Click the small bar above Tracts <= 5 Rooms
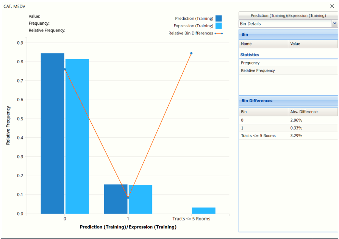Screen dimensions: 339x239 click(x=203, y=211)
